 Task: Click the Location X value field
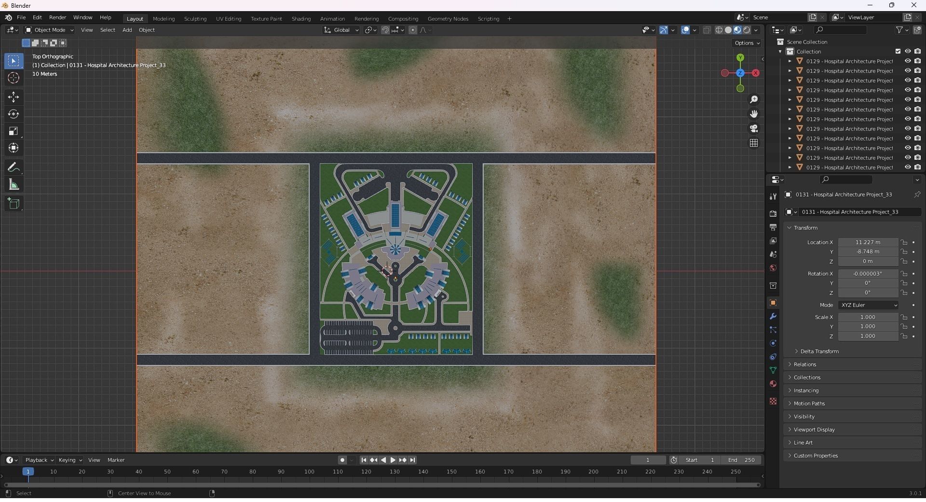coord(868,242)
